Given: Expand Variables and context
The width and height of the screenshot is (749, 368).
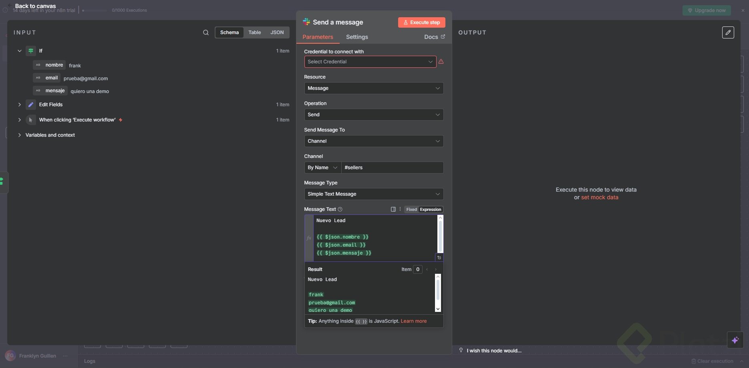Looking at the screenshot, I should [x=19, y=135].
